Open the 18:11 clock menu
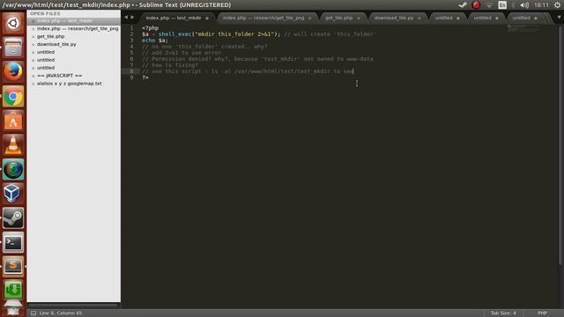This screenshot has height=317, width=564. [541, 5]
